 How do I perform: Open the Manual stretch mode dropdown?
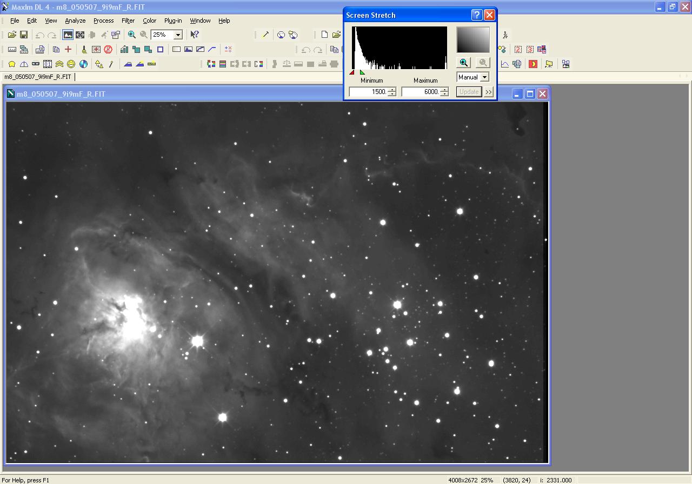click(x=484, y=77)
